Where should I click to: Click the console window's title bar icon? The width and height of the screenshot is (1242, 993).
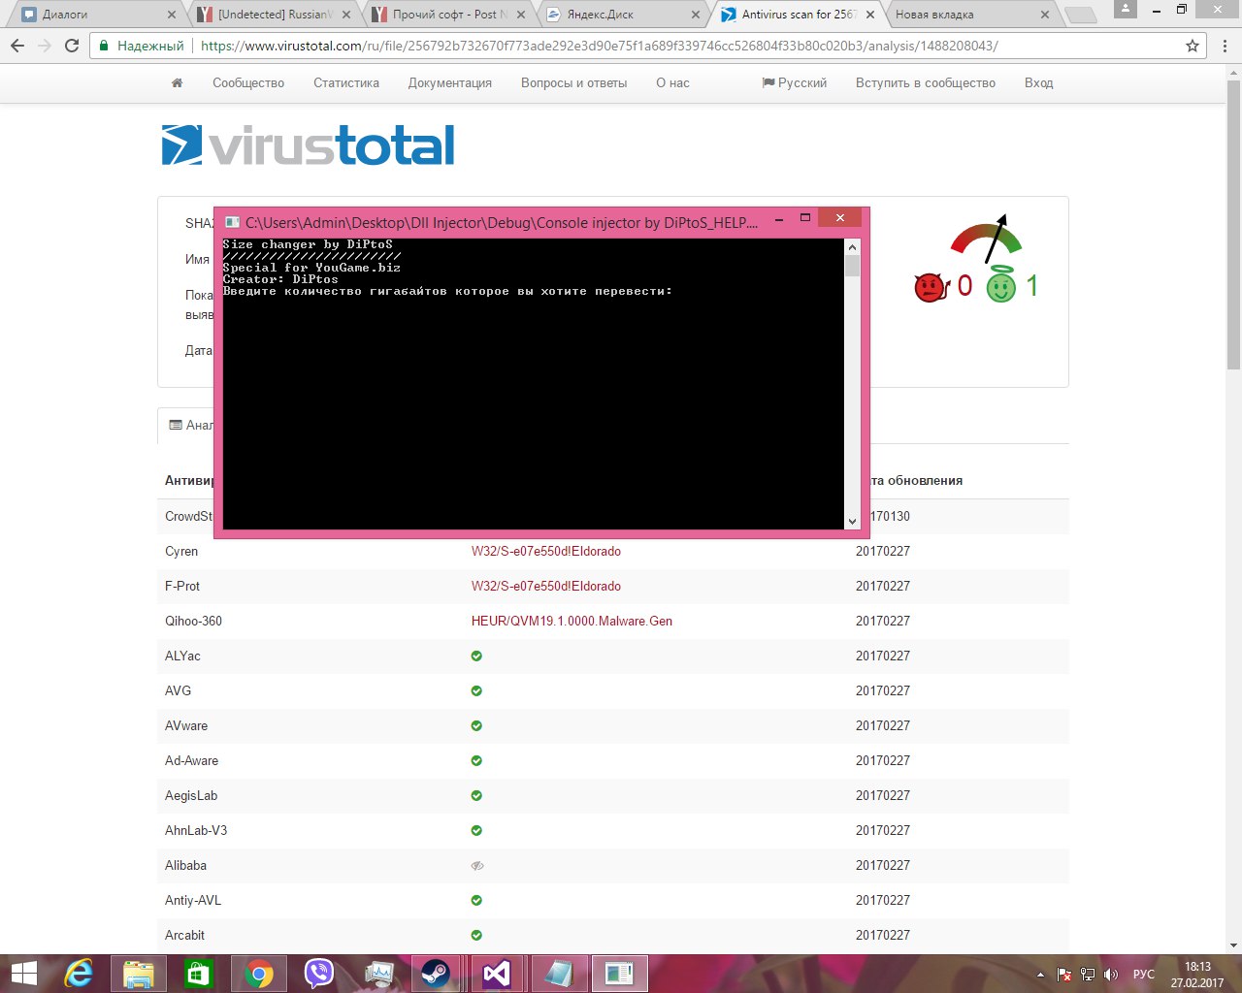233,222
